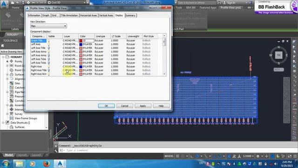Image resolution: width=298 pixels, height=168 pixels.
Task: Open the Featured Apps ribbon tab
Action: [208, 7]
